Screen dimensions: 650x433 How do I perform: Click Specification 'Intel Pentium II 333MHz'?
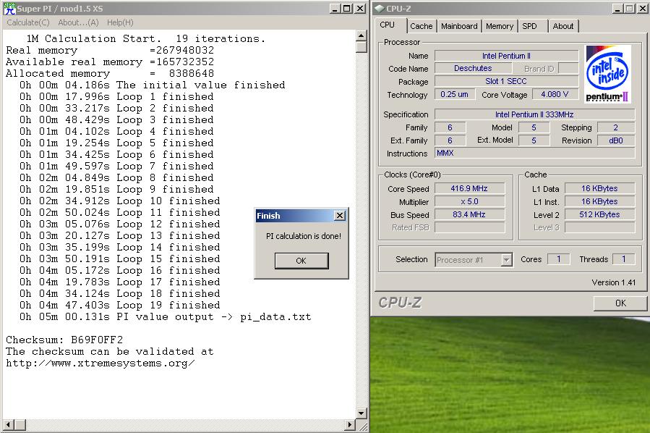tap(534, 114)
